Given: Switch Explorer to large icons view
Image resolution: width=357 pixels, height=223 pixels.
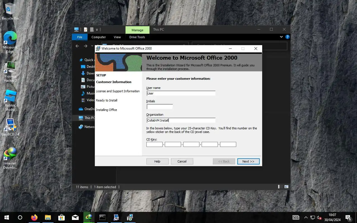Looking at the screenshot, I should point(286,187).
